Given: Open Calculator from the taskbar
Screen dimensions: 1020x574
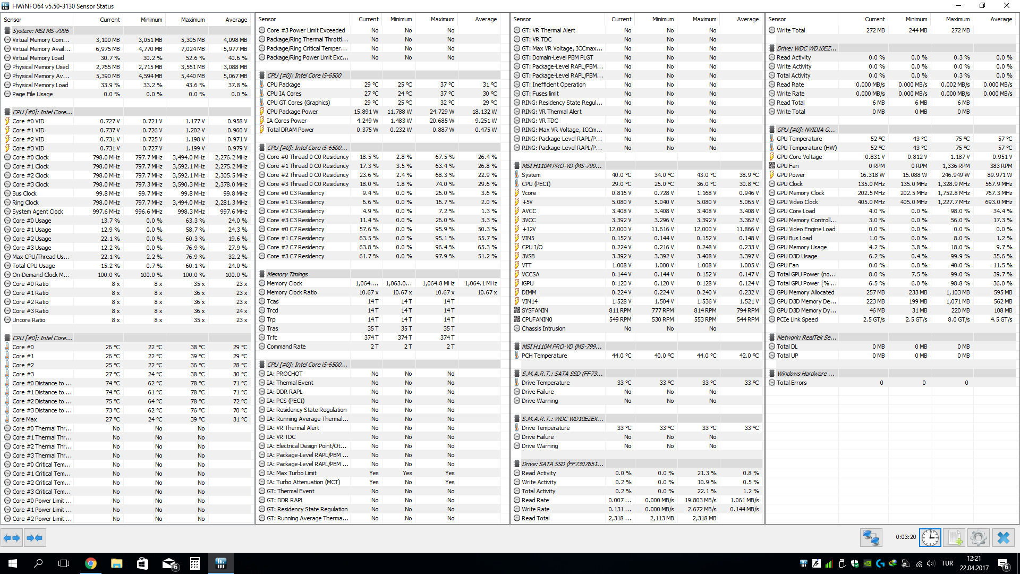Looking at the screenshot, I should coord(195,563).
